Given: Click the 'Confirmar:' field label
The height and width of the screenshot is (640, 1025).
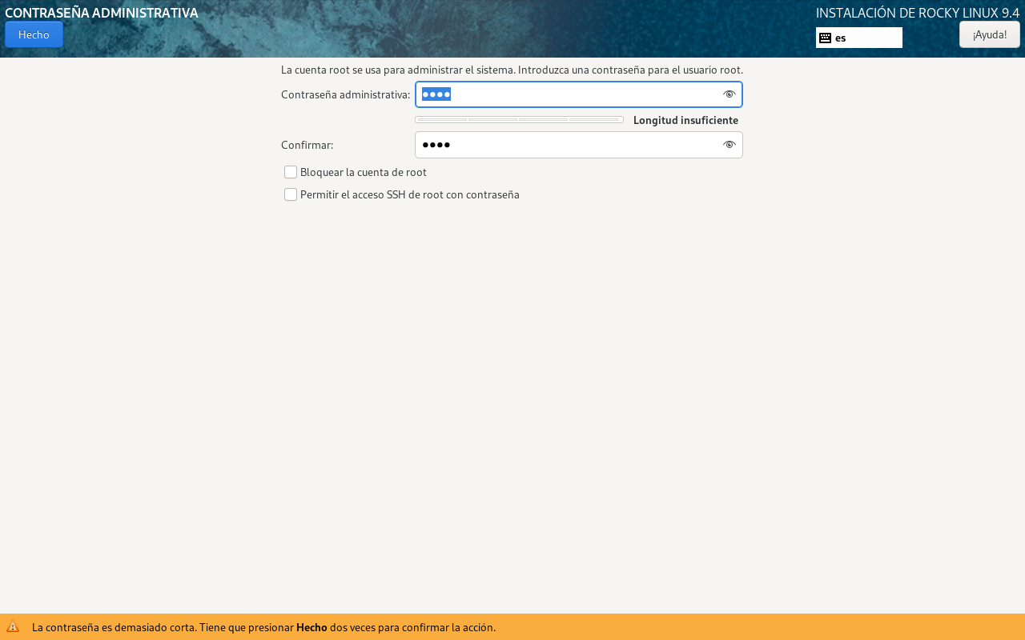Looking at the screenshot, I should click(x=307, y=145).
